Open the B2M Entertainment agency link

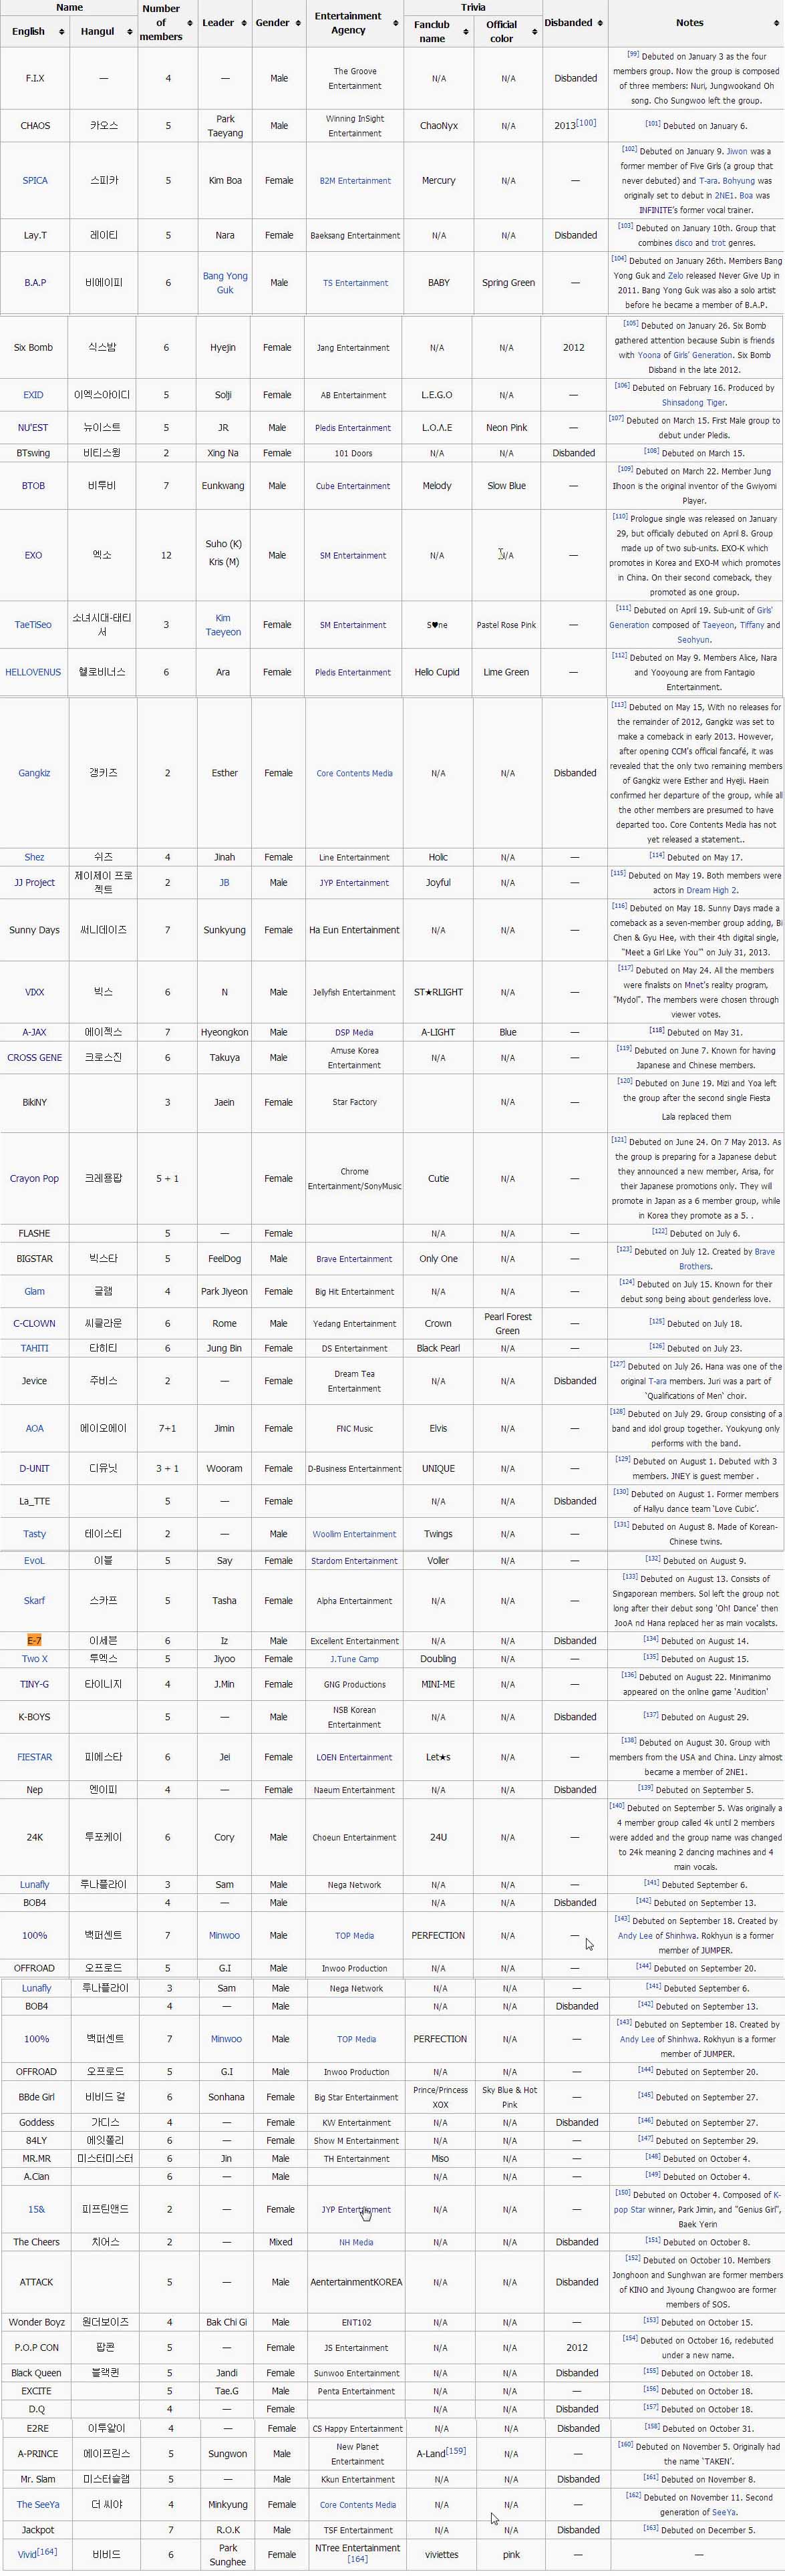coord(355,181)
